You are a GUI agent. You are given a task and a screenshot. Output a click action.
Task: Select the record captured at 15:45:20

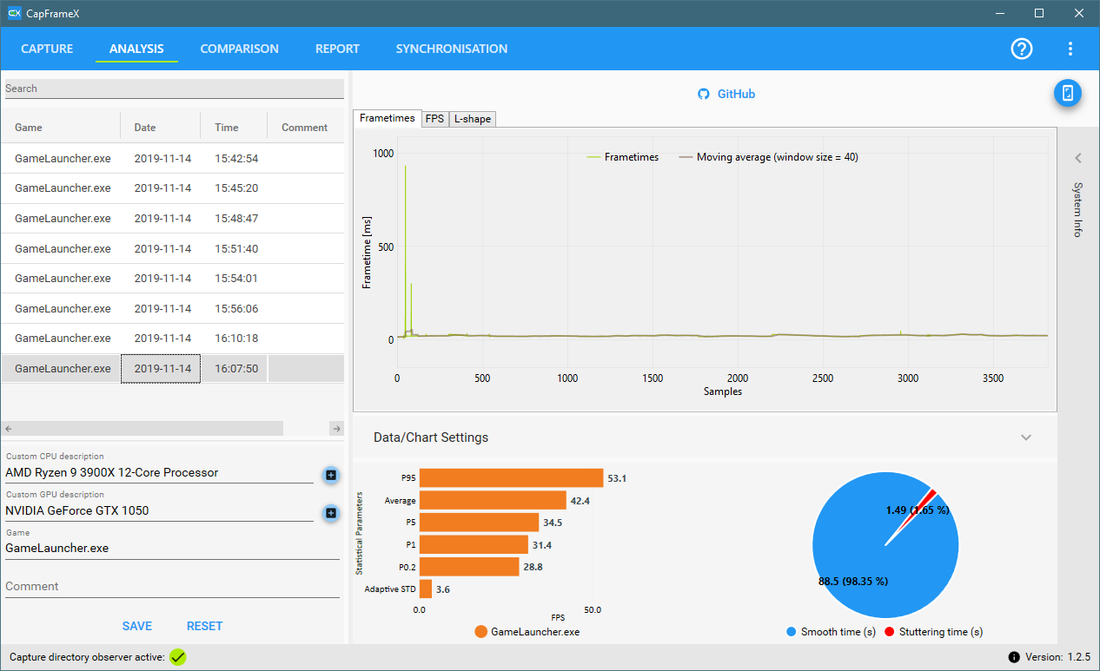pos(173,188)
